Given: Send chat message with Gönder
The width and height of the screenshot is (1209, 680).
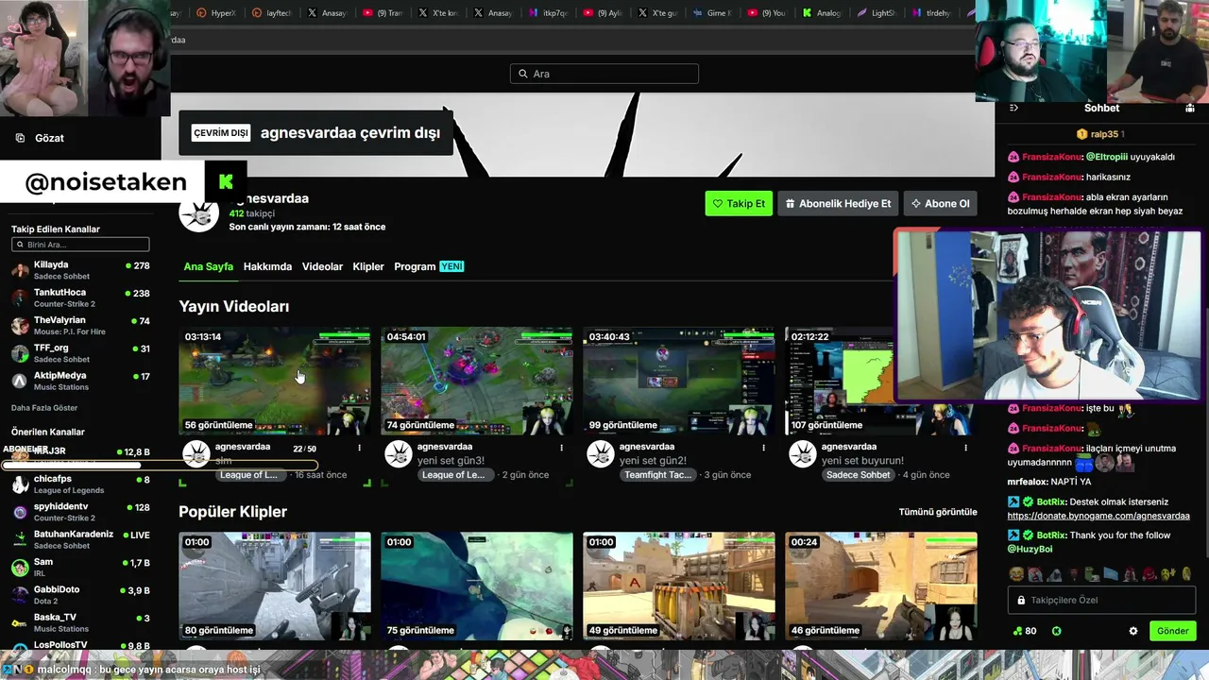Looking at the screenshot, I should coord(1172,631).
